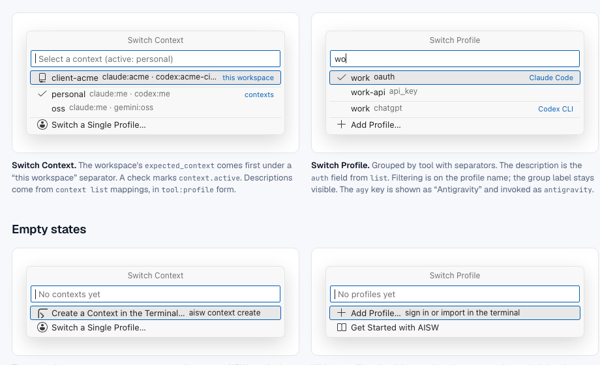
Task: Click the No profiles yet input field
Action: tap(455, 294)
